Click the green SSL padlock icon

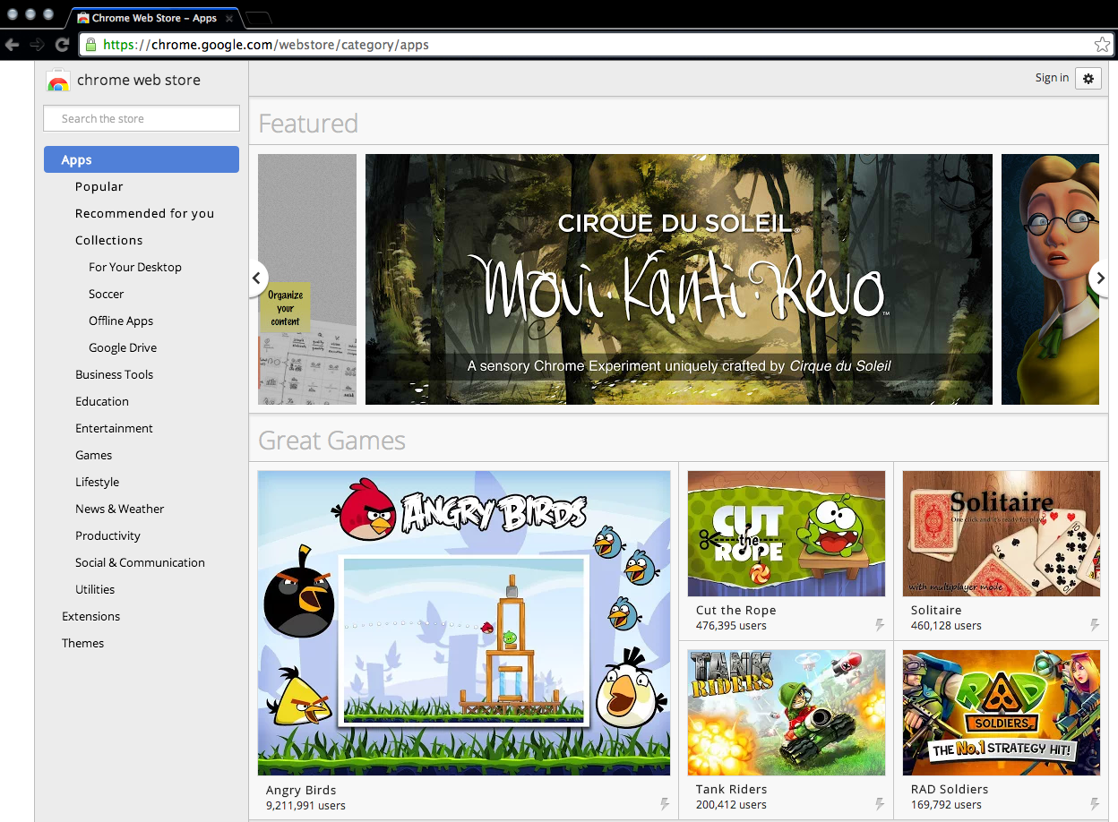tap(90, 44)
